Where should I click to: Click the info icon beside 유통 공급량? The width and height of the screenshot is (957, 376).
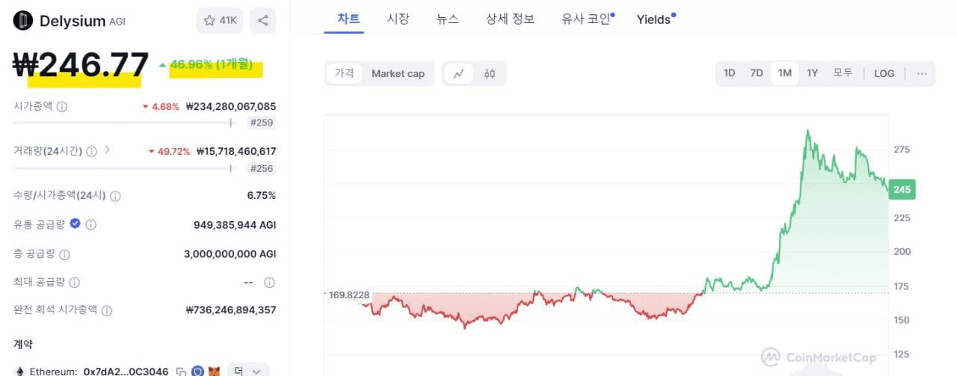(90, 224)
